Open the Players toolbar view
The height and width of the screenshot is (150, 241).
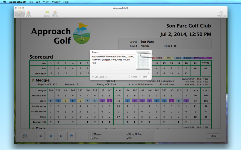coord(55,14)
